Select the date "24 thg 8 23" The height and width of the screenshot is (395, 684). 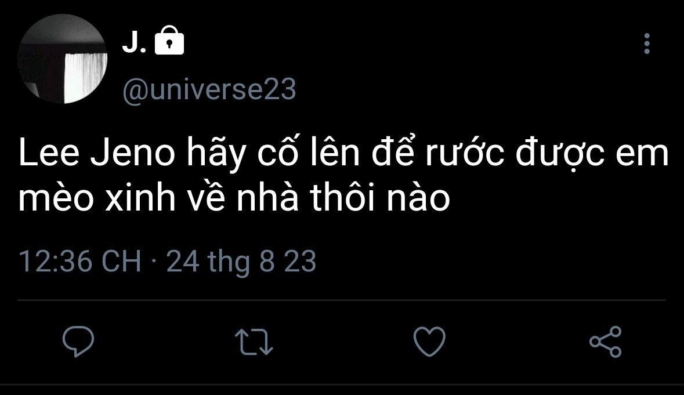241,262
